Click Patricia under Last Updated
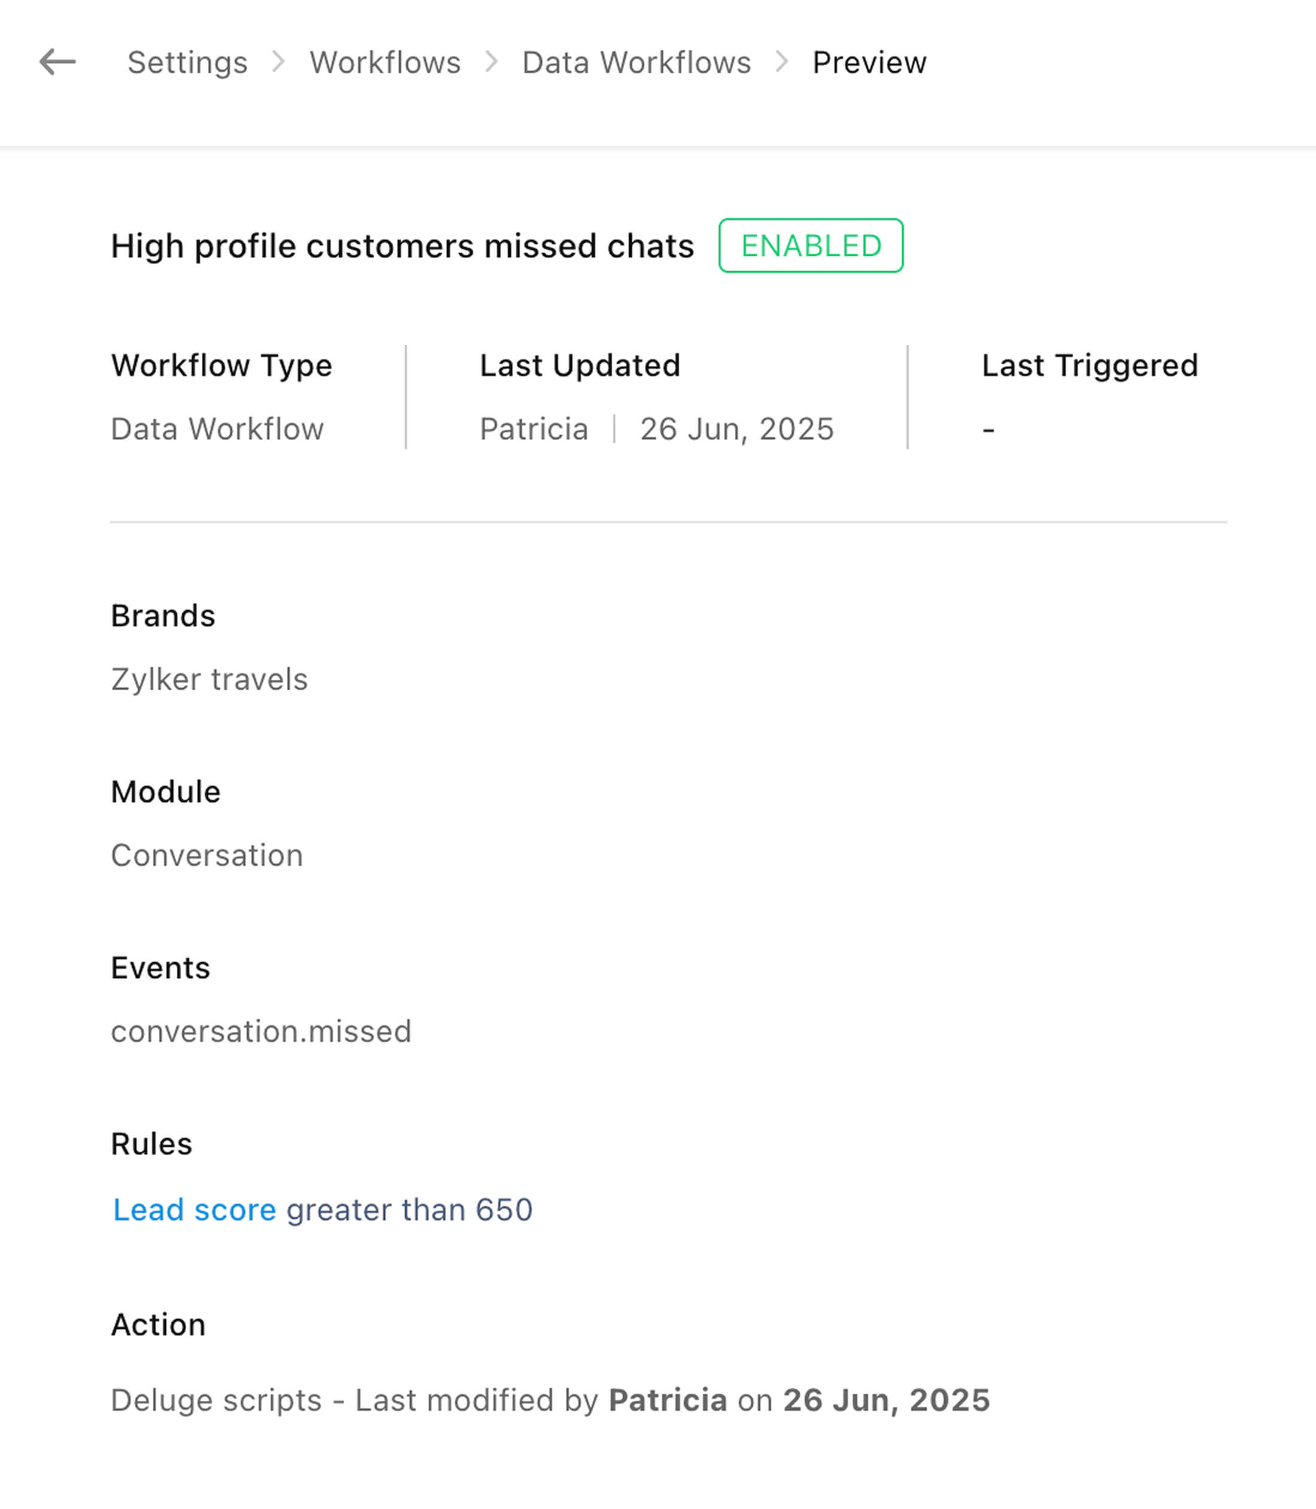The height and width of the screenshot is (1509, 1316). pos(534,429)
